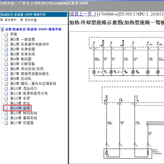Viewport: 164px width, 164px height.
Task: Open the 序言 preface entry
Action: click(14, 34)
